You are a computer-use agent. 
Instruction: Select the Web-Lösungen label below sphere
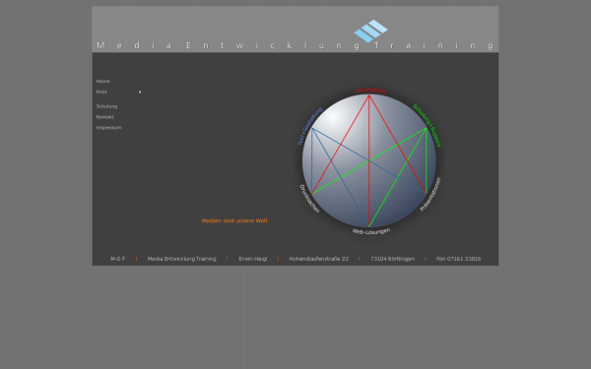[x=371, y=231]
